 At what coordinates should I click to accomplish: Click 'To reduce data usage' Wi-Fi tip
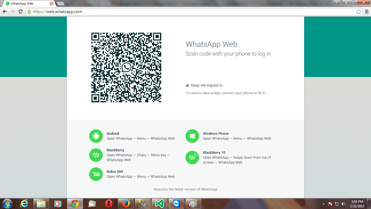[x=226, y=93]
